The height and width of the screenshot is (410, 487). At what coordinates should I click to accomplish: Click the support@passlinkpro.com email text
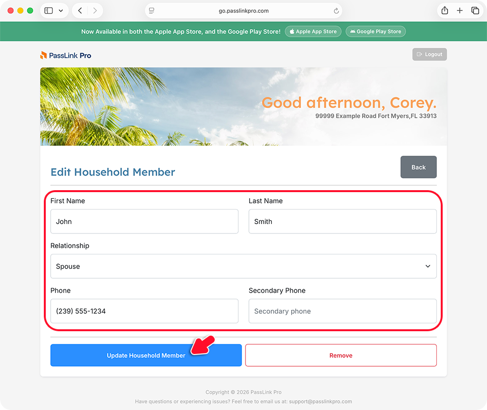320,401
